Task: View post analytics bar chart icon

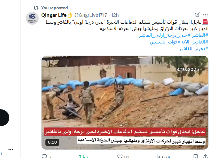Action: [x=158, y=156]
